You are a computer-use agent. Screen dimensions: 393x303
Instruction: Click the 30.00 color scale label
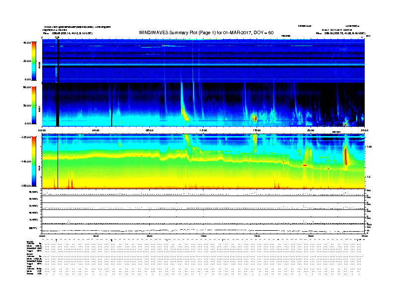(27, 105)
